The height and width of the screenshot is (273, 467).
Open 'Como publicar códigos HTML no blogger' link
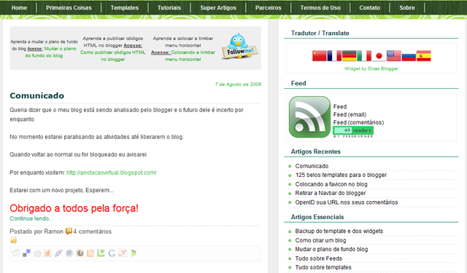pyautogui.click(x=113, y=55)
